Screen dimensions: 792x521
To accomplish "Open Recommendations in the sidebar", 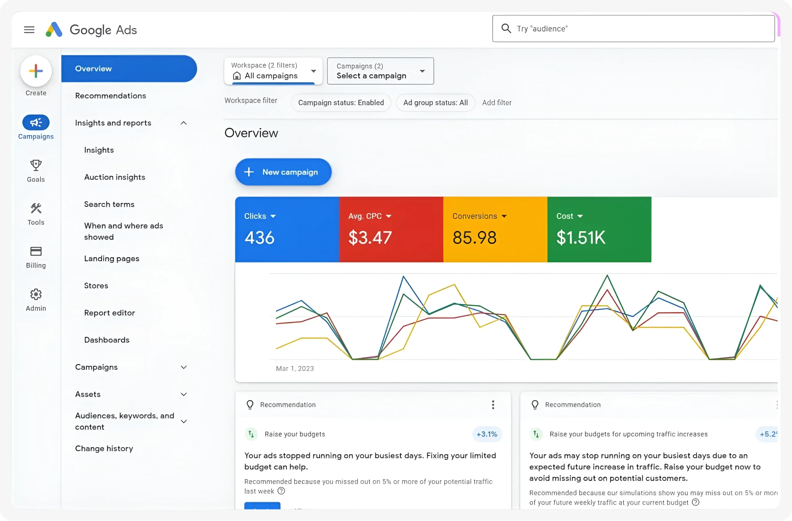I will (110, 96).
